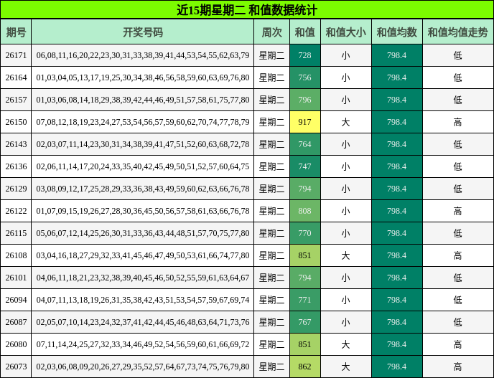The width and height of the screenshot is (494, 378).
Task: Select issue number 26157
Action: (x=16, y=100)
